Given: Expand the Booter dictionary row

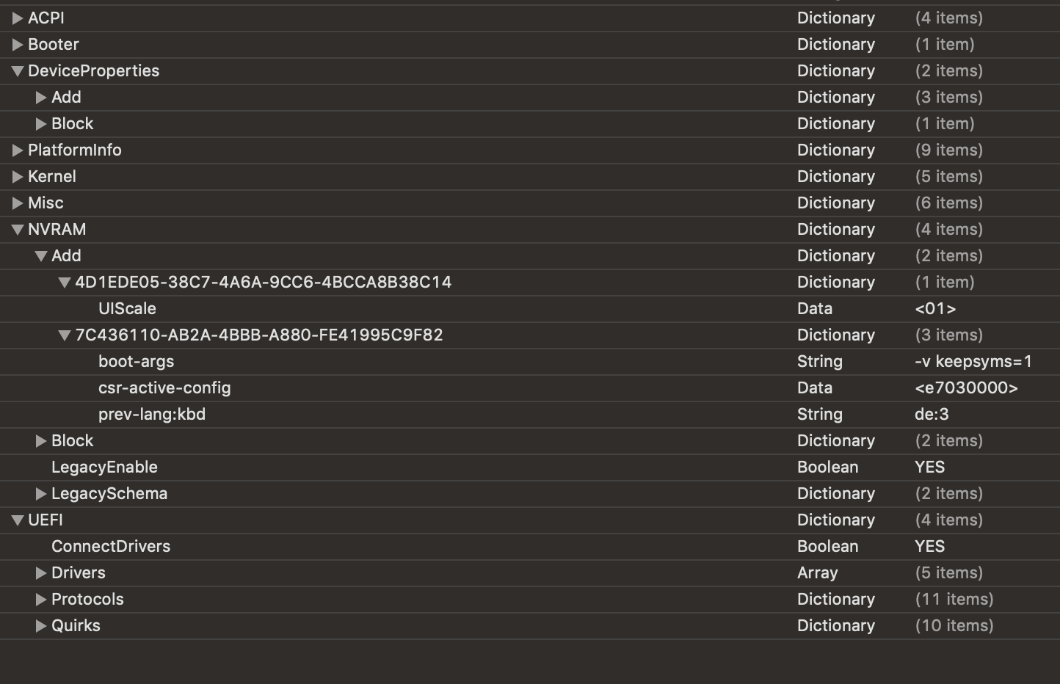Looking at the screenshot, I should [x=18, y=45].
